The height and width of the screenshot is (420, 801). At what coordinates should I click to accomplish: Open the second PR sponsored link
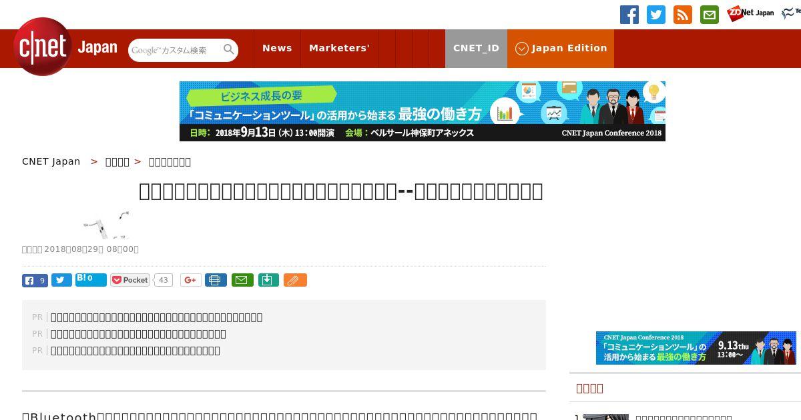[x=138, y=334]
